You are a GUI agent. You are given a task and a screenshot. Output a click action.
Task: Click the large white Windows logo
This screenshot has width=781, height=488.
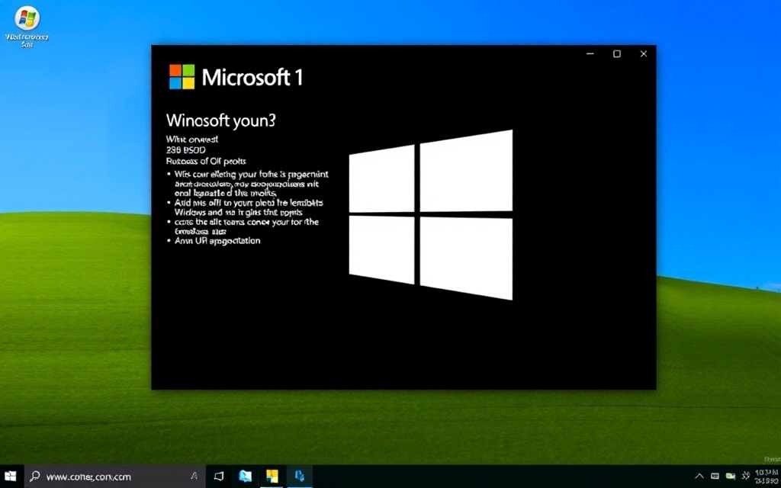pos(431,214)
